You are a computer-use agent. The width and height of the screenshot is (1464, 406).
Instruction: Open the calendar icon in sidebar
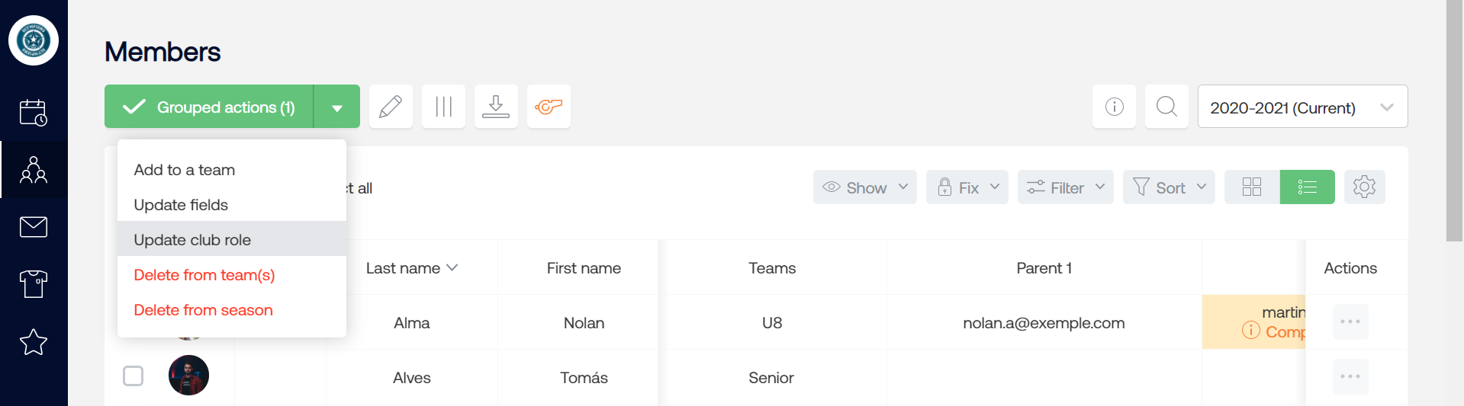(34, 112)
